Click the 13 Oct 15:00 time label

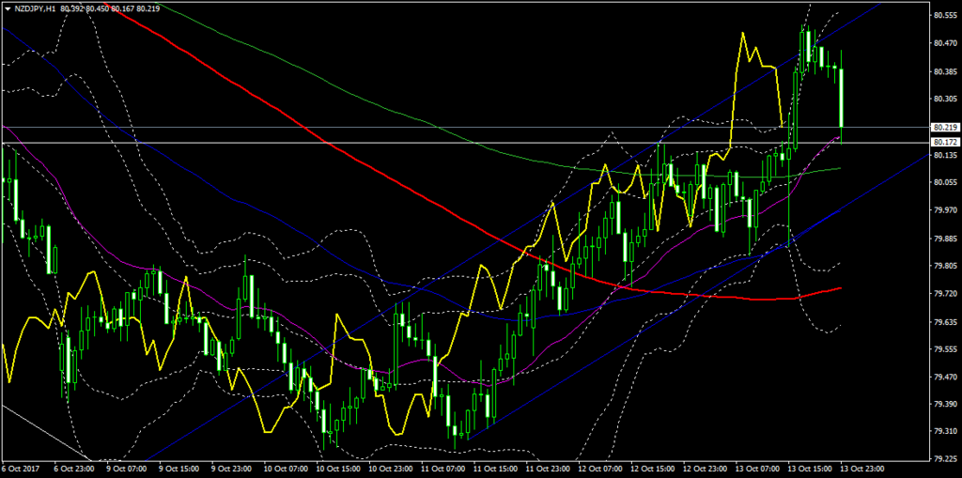pyautogui.click(x=809, y=470)
